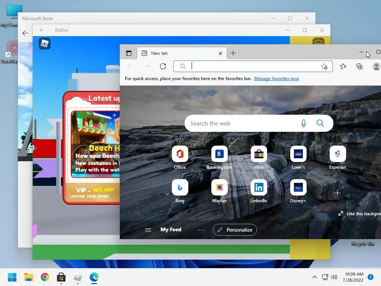Open File Explorer from taskbar

(x=28, y=277)
